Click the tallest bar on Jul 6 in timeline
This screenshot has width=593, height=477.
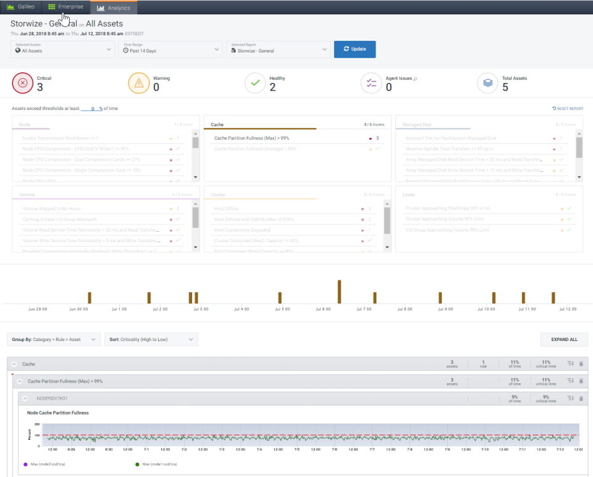[339, 292]
